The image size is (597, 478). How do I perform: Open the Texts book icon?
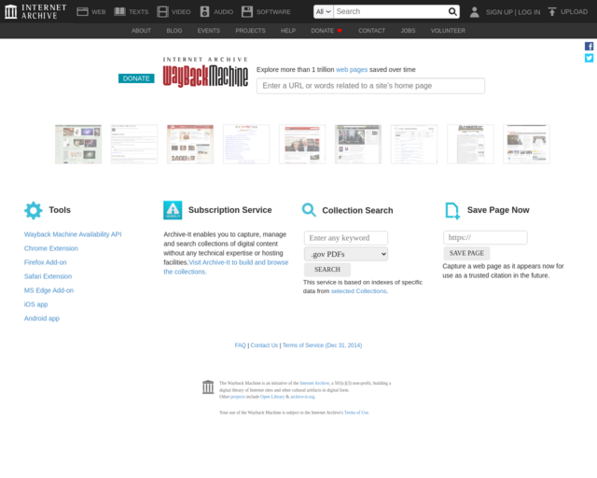pyautogui.click(x=120, y=12)
